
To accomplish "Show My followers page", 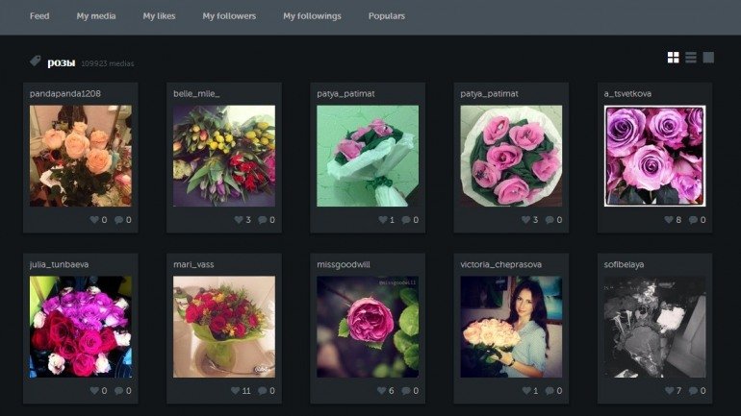I will pyautogui.click(x=229, y=16).
